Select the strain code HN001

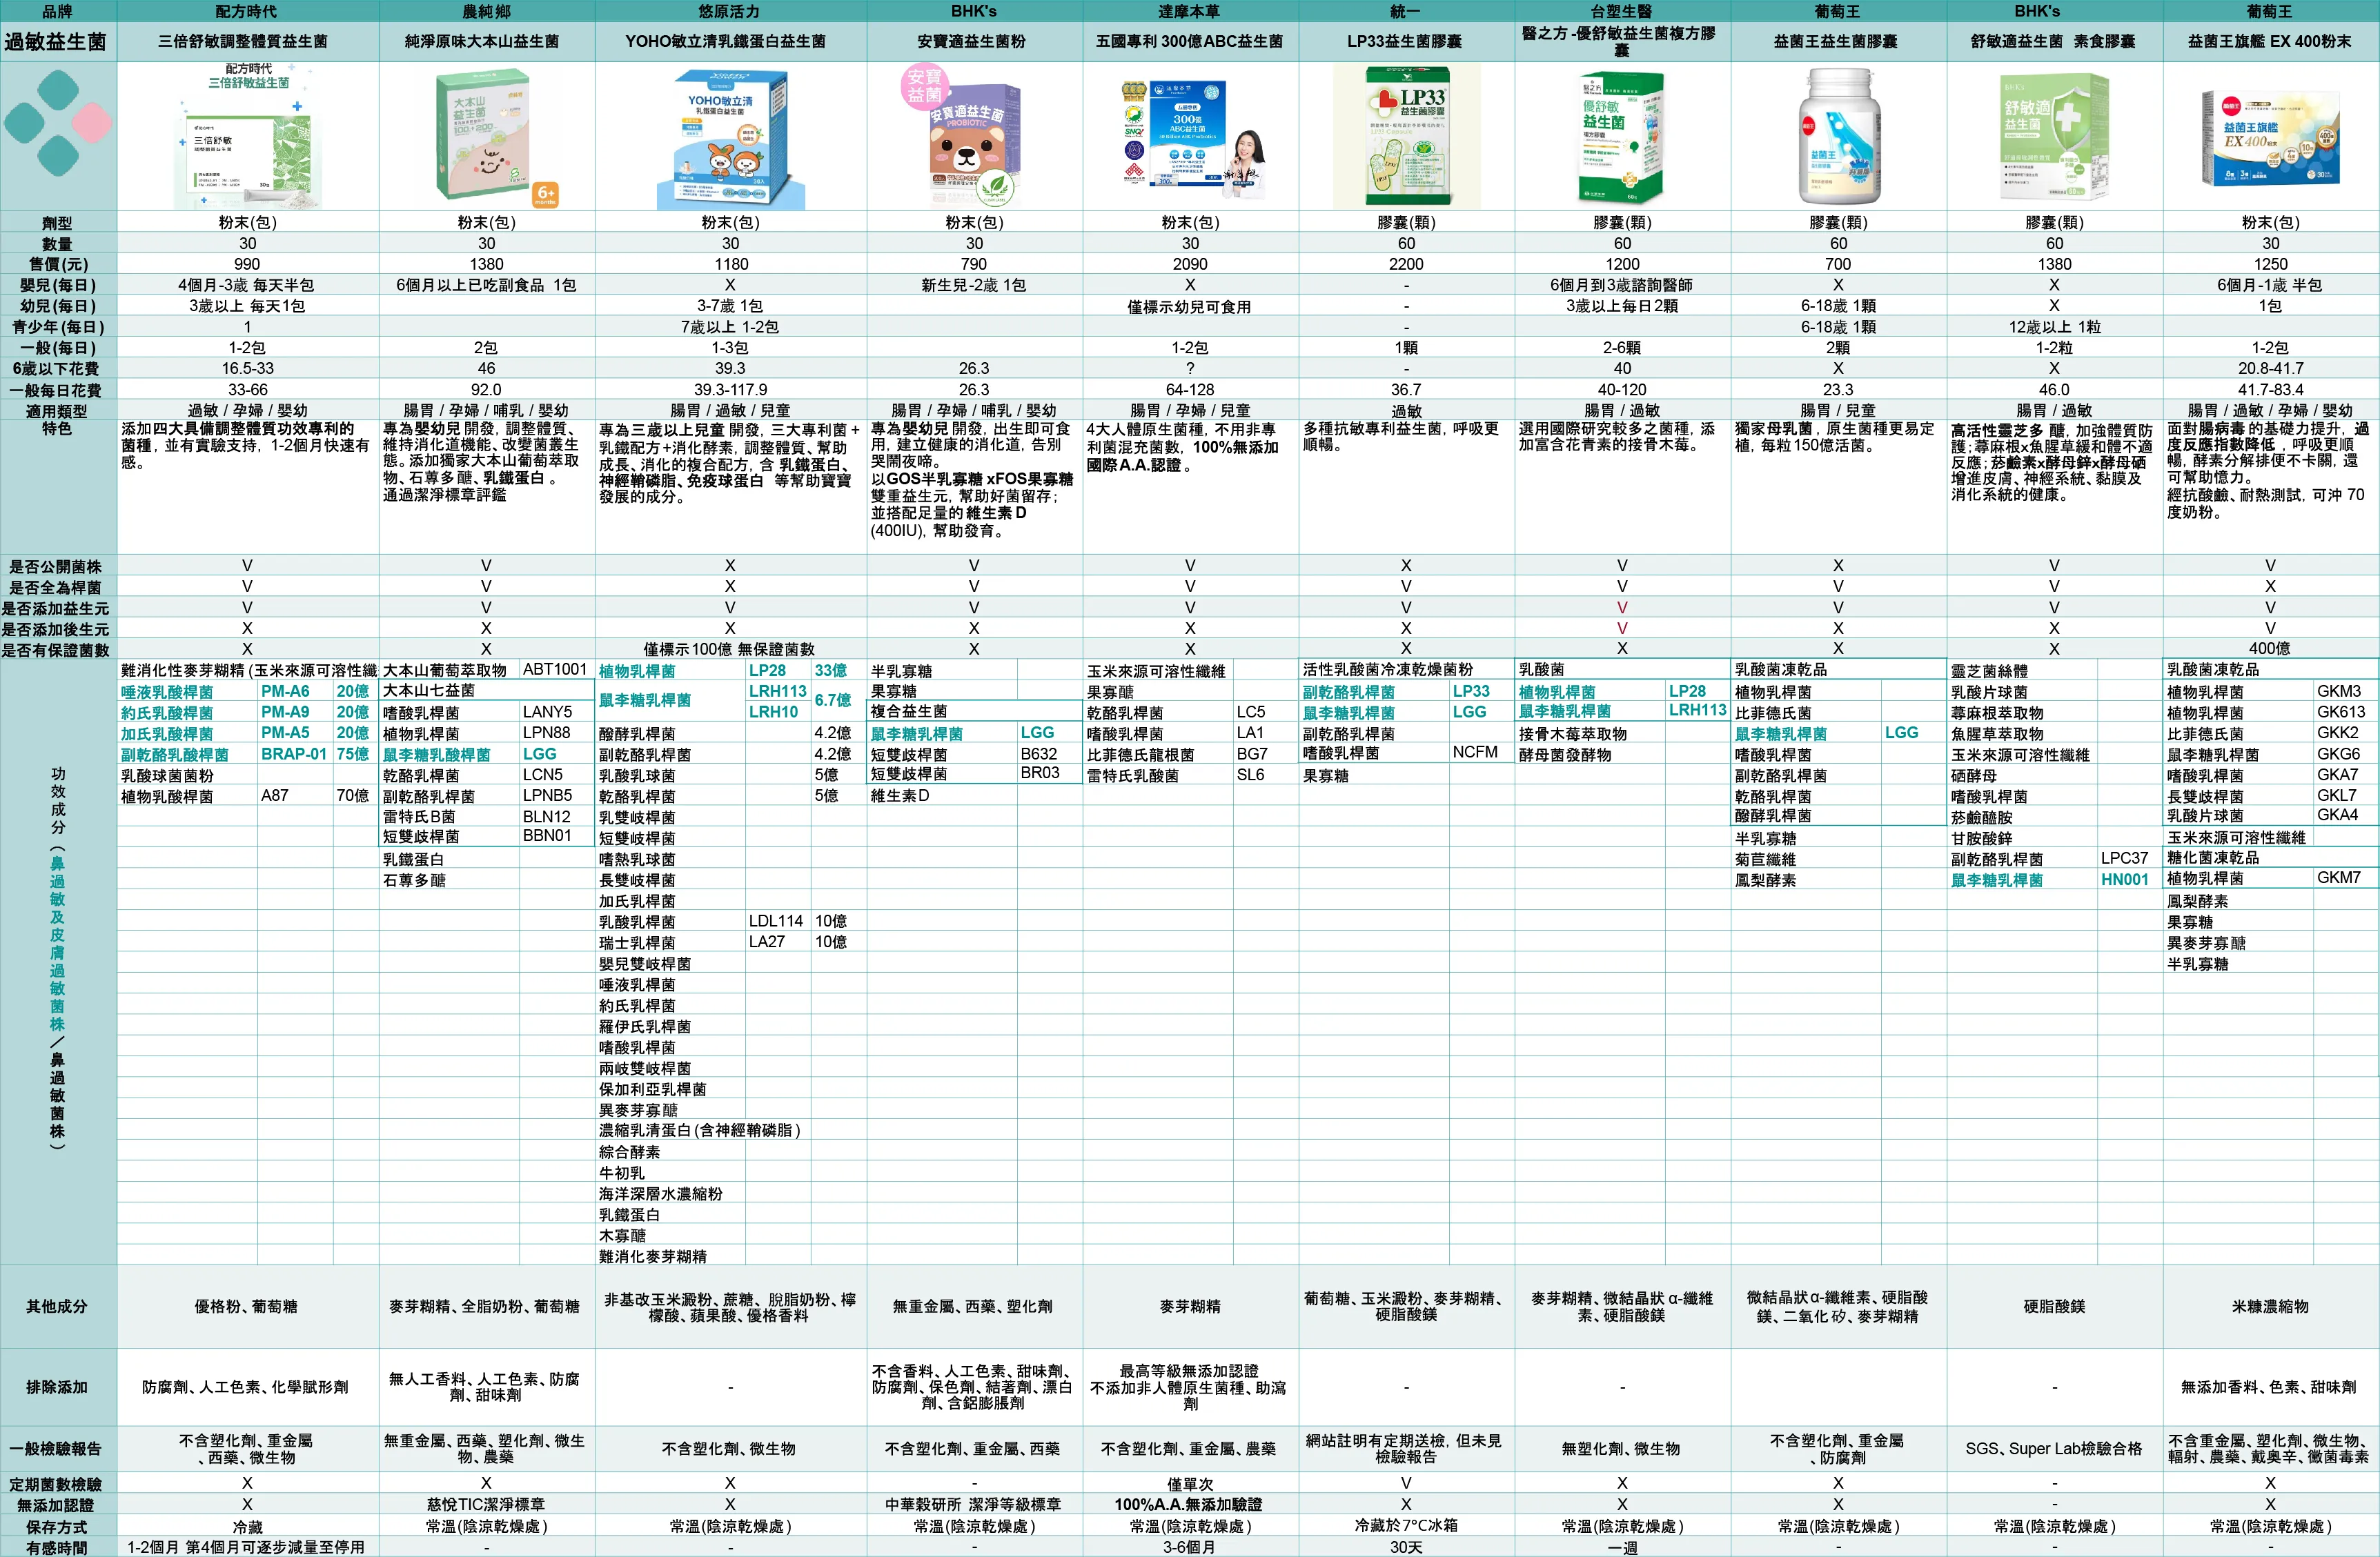coord(2125,879)
